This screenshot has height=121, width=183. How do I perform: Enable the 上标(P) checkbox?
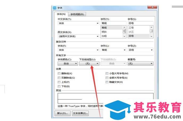click(59, 82)
